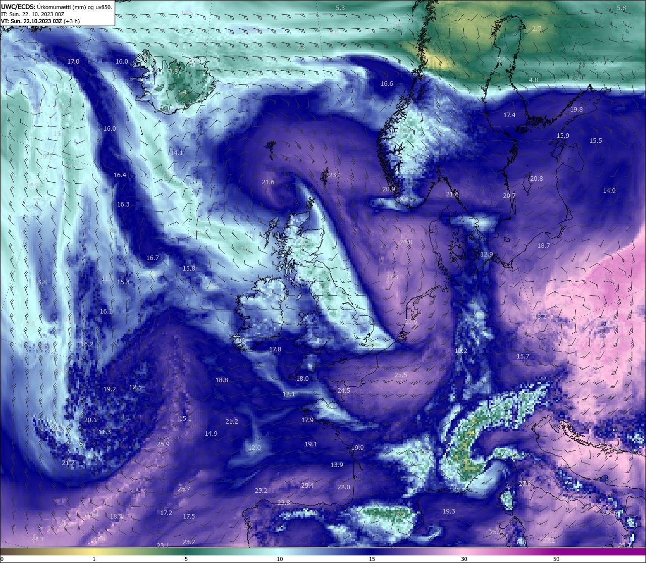The image size is (646, 563).
Task: Click the map value 15.9
Action: 563,136
